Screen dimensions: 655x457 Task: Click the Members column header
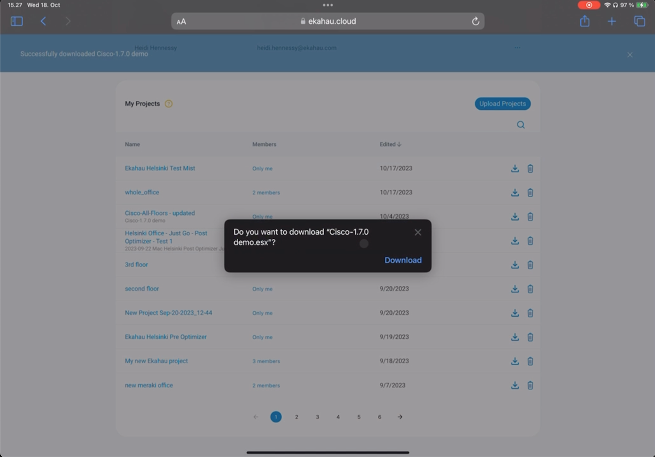[264, 144]
